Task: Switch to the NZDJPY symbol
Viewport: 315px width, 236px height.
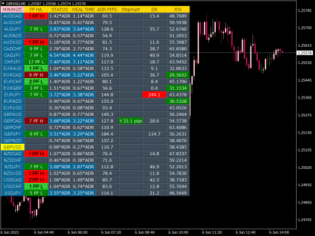Action: tap(13, 167)
